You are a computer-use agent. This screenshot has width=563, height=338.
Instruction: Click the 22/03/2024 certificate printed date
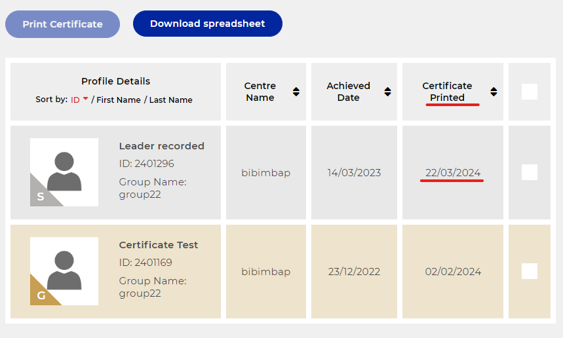click(452, 173)
